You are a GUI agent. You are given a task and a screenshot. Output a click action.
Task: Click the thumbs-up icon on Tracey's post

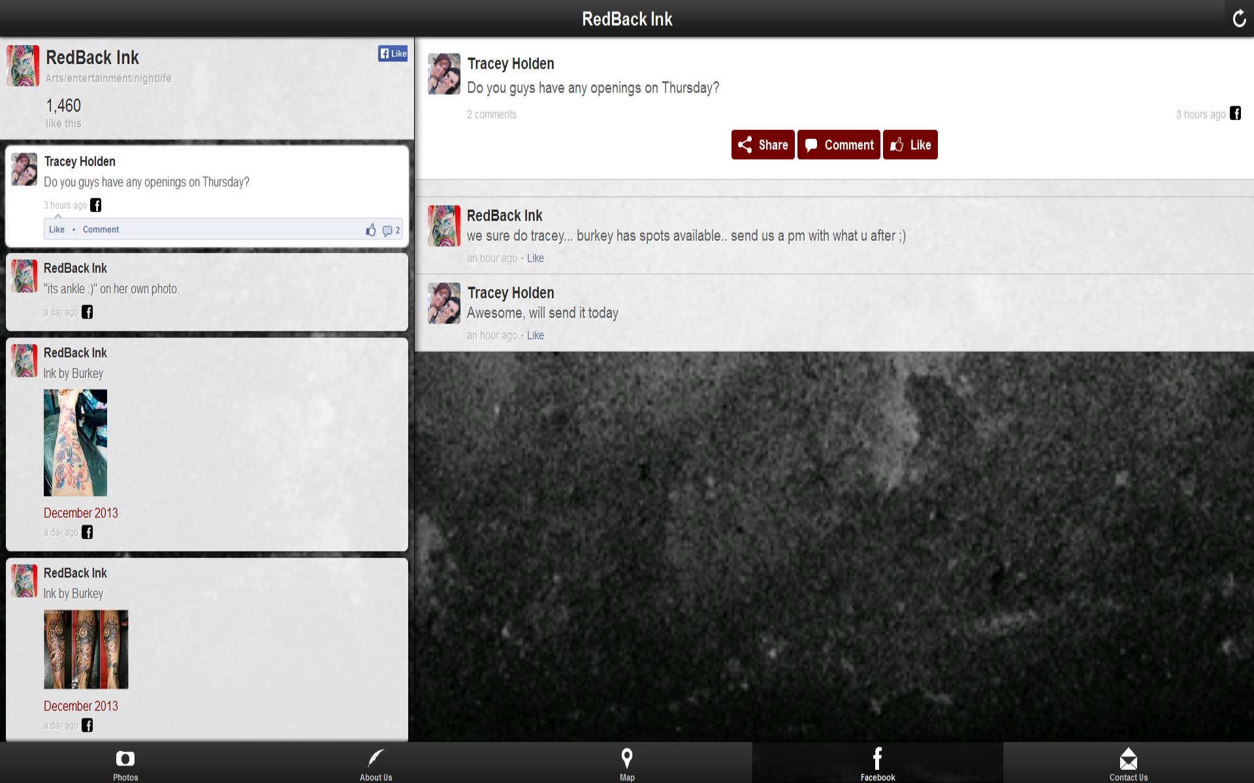[x=371, y=229]
